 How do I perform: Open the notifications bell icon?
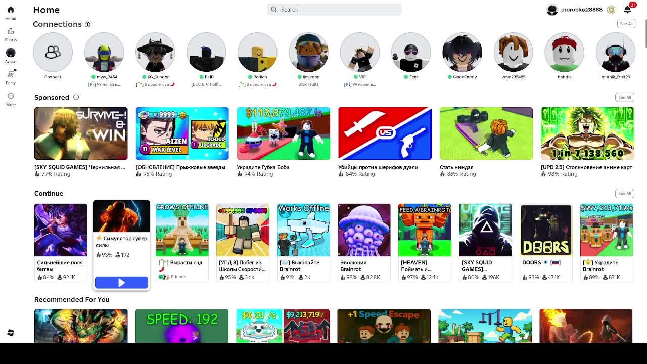click(627, 10)
